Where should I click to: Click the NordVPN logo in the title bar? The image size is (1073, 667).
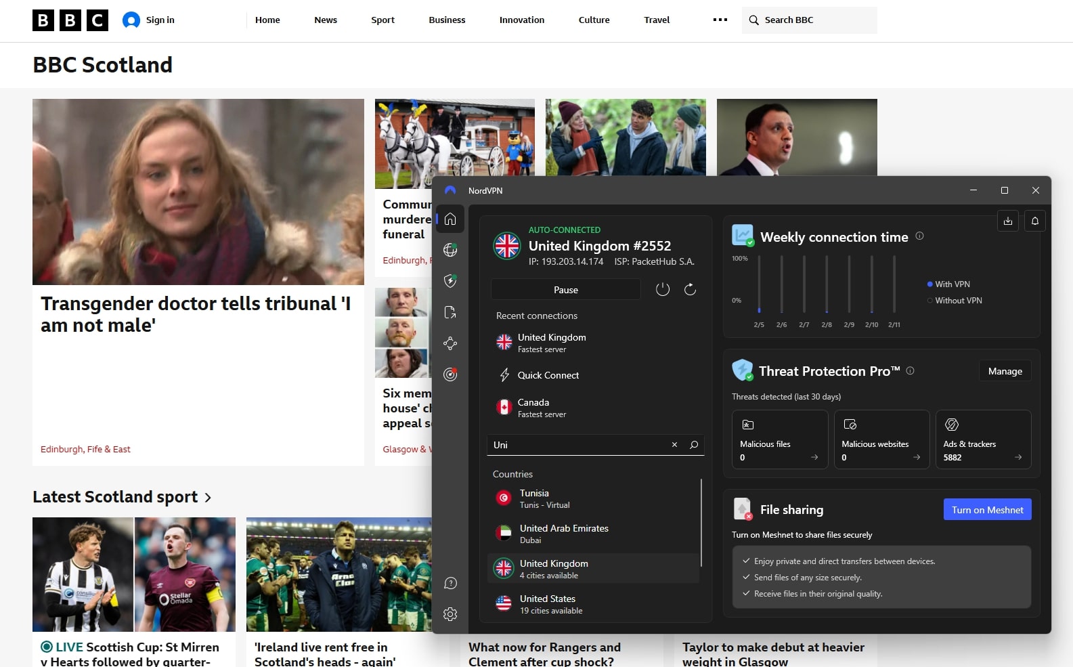click(x=450, y=190)
